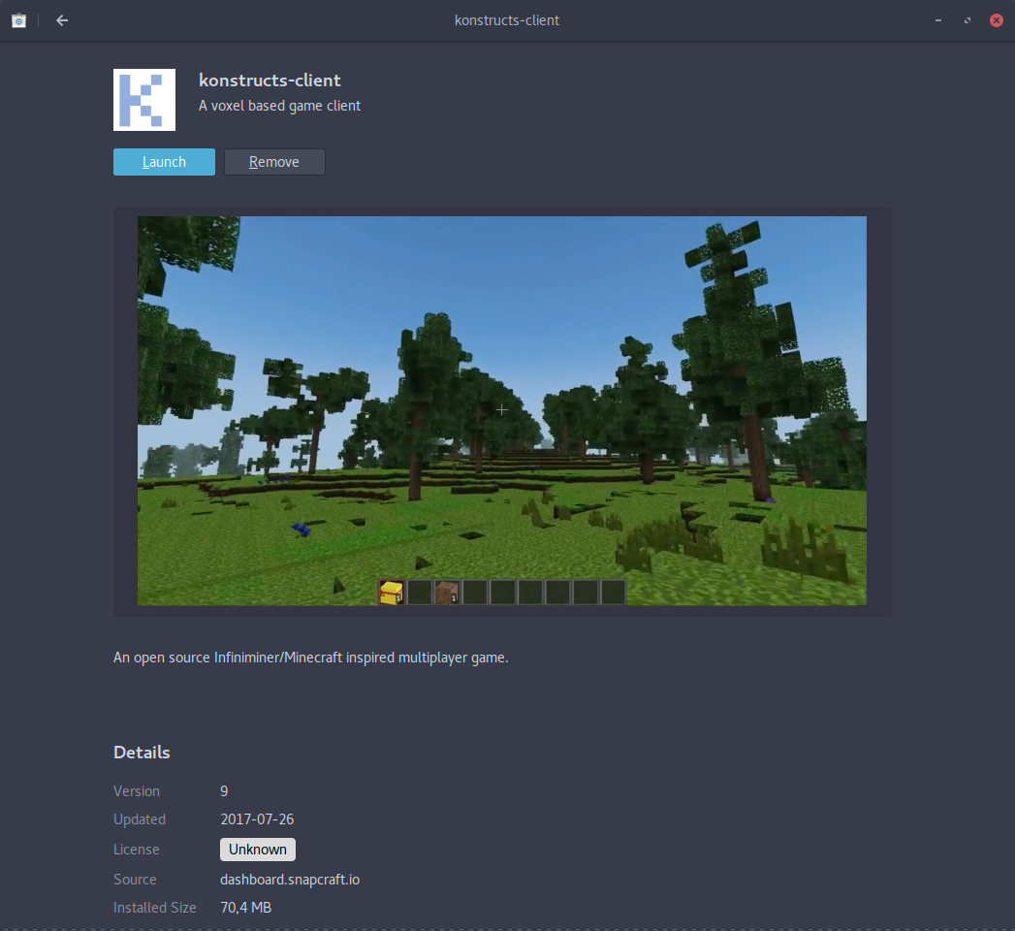Click the dashboard.snapcraft.io source text
The image size is (1015, 931).
tap(290, 880)
